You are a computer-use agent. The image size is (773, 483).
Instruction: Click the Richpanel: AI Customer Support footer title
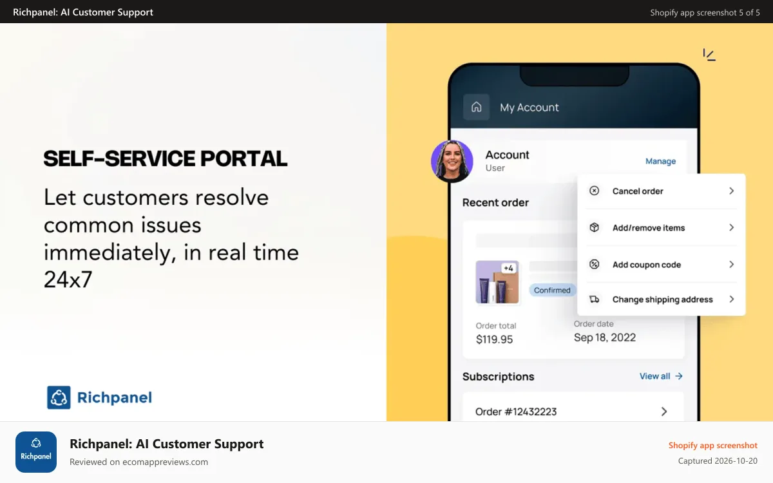click(x=166, y=444)
